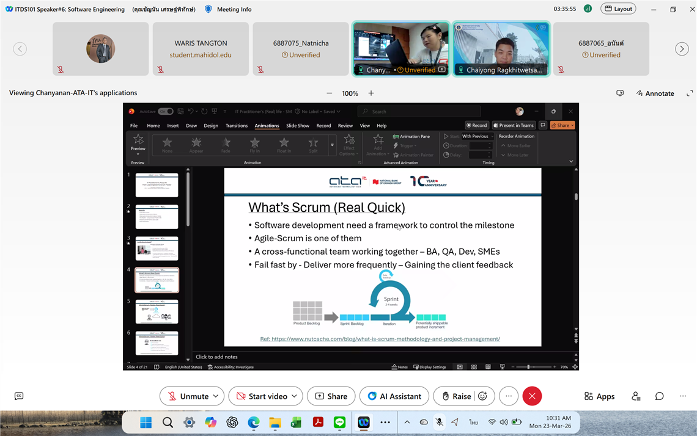This screenshot has height=436, width=697.
Task: Expand the Unmute audio options arrow
Action: [x=215, y=396]
